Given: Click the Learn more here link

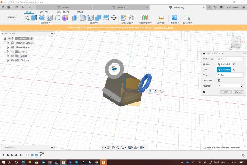Looking at the screenshot, I should pos(164,28).
